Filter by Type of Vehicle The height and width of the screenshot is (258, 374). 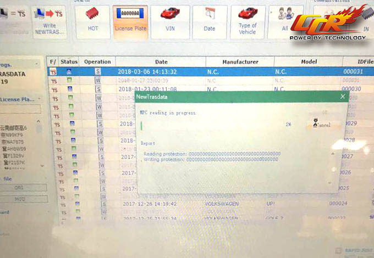pos(248,22)
